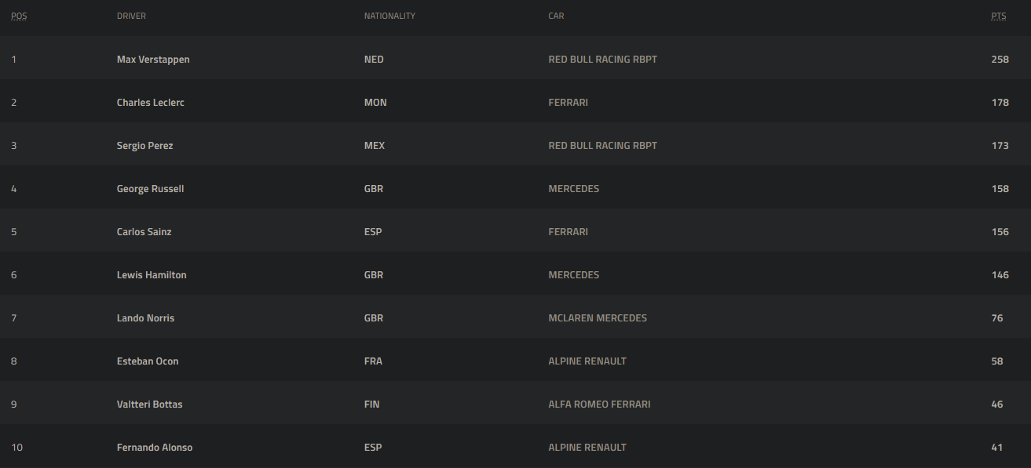Select the MON nationality cell
1031x468 pixels.
pos(375,103)
